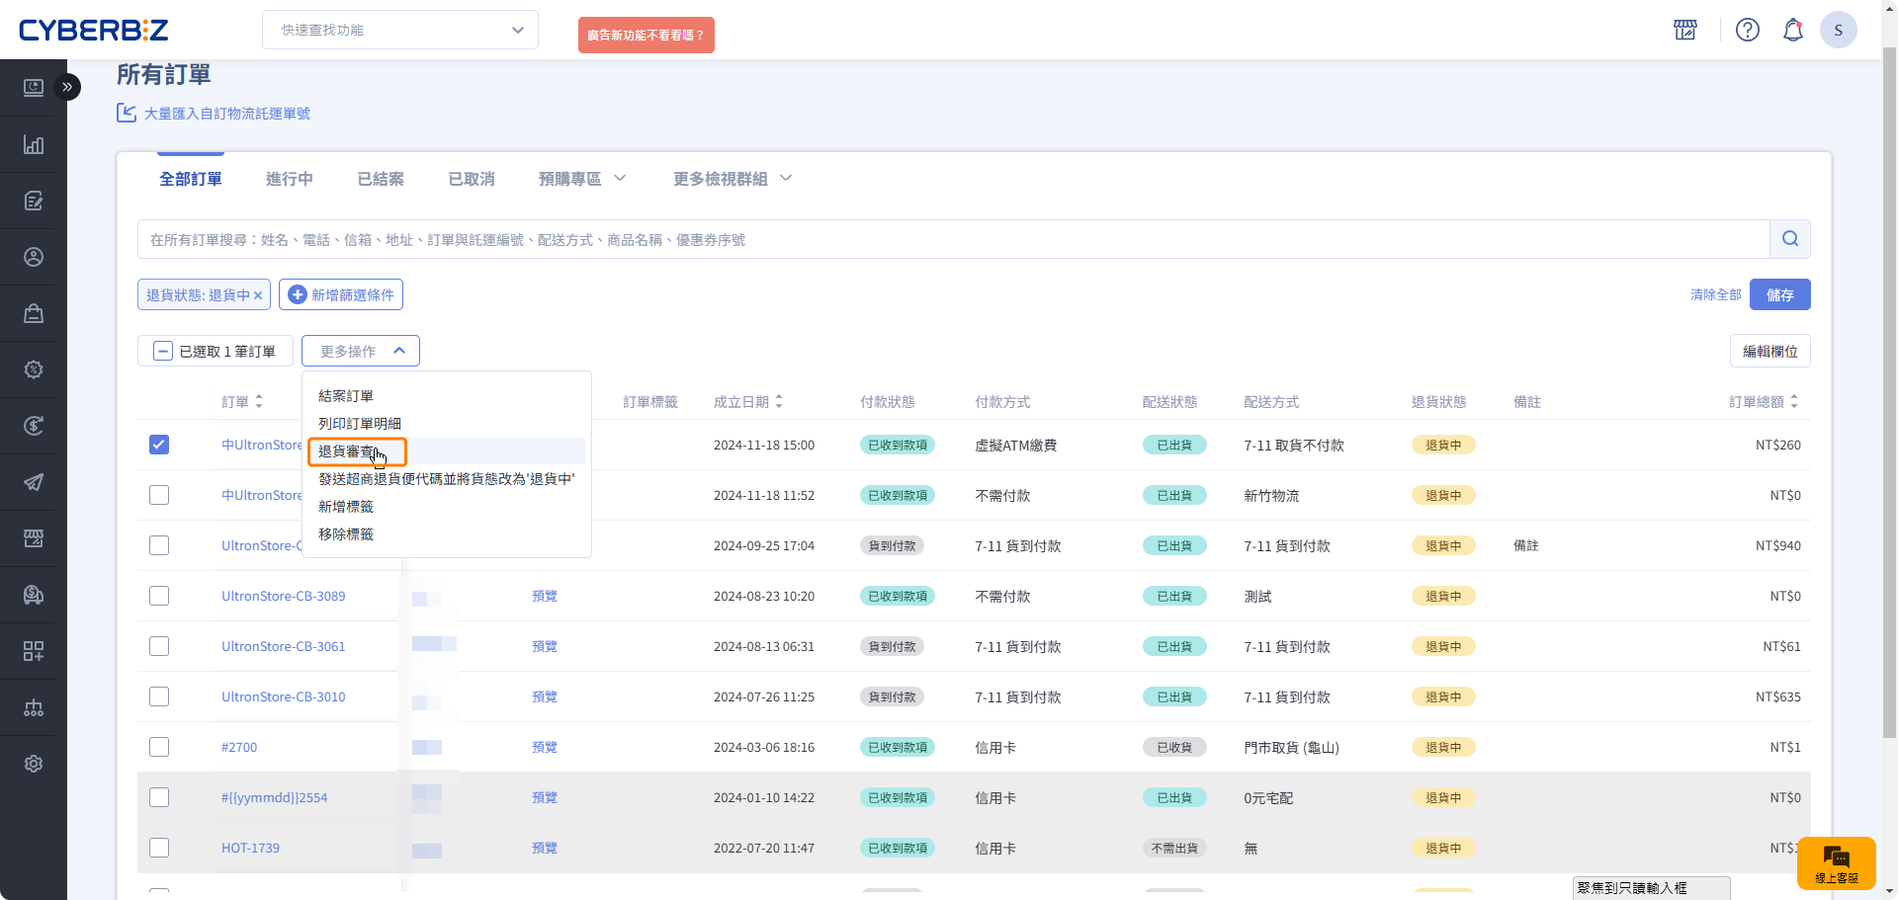
Task: Open the settings gear sidebar icon
Action: tap(34, 764)
